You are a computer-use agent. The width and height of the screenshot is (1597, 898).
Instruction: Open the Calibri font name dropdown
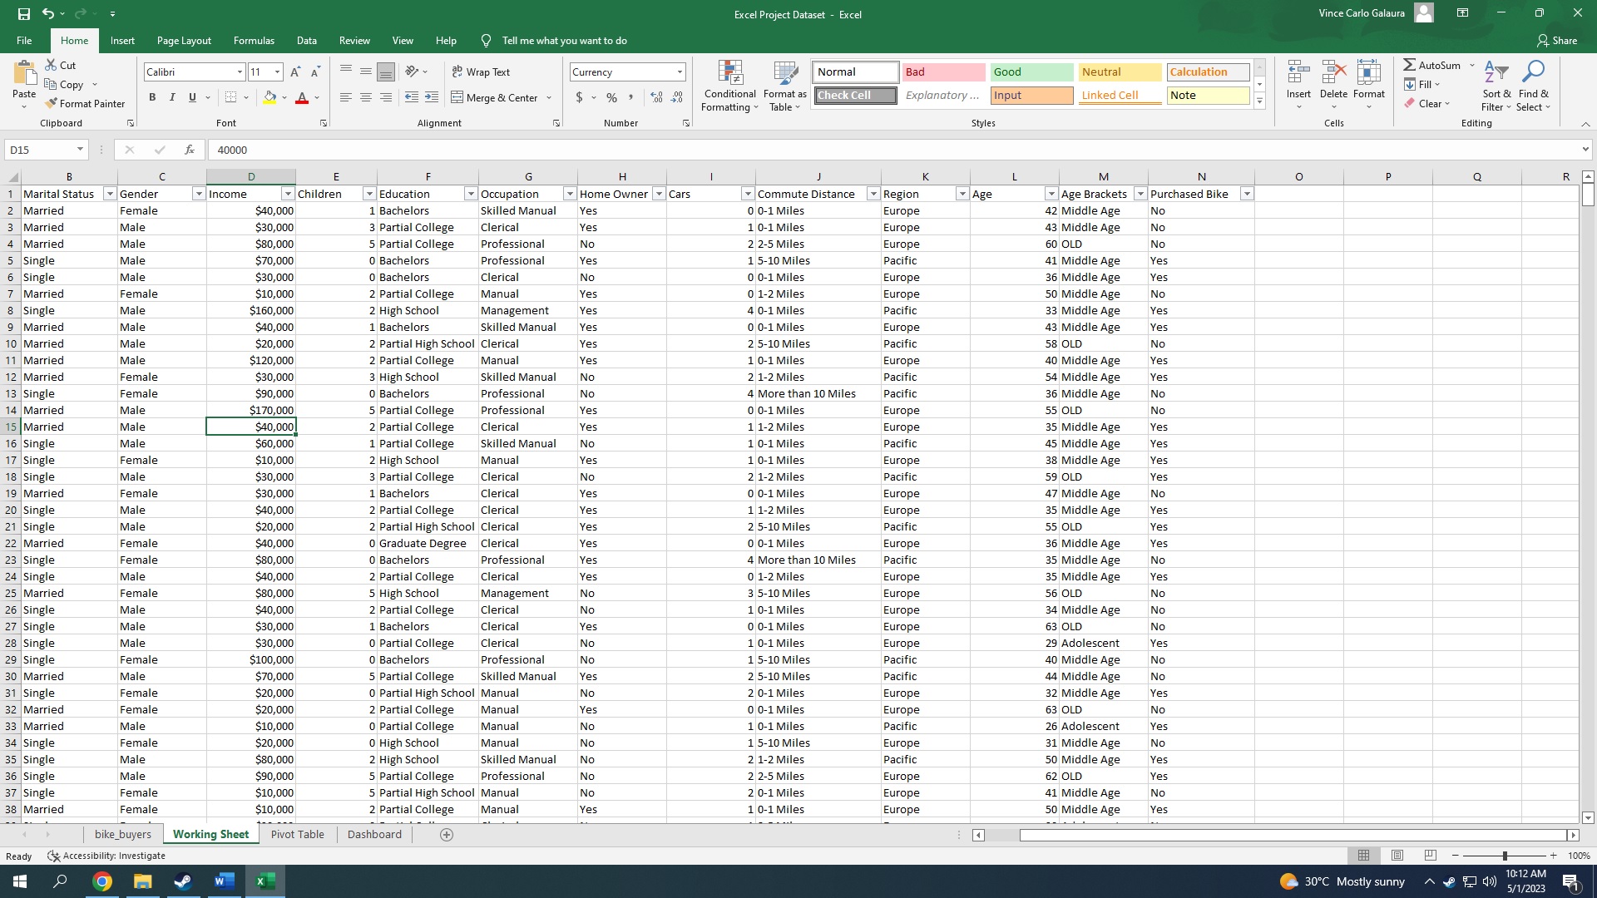(x=240, y=72)
